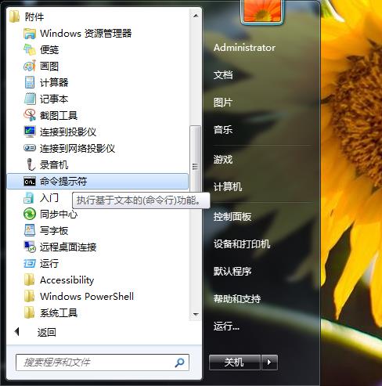Image resolution: width=382 pixels, height=386 pixels.
Task: Go back via the 返回 link
Action: [x=46, y=332]
